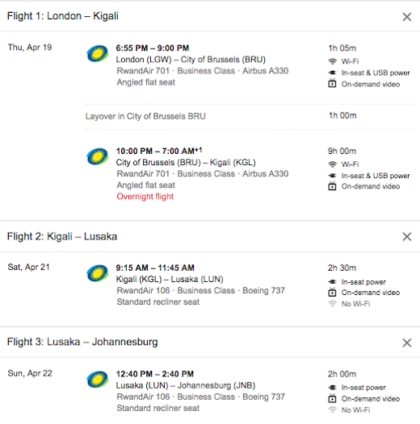This screenshot has height=424, width=420.
Task: Select the Flight 3: Lusaka – Johannesburg header
Action: tap(82, 342)
